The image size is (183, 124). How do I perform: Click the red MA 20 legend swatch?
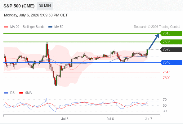6,27
